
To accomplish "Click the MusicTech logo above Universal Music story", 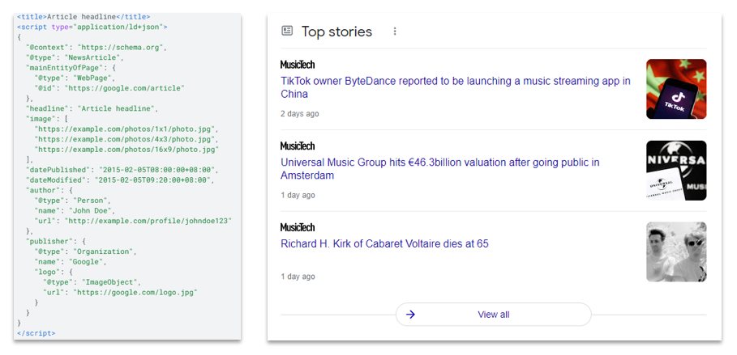I will pos(297,146).
